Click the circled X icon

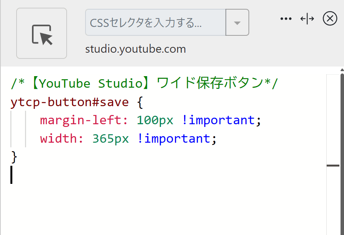330,18
